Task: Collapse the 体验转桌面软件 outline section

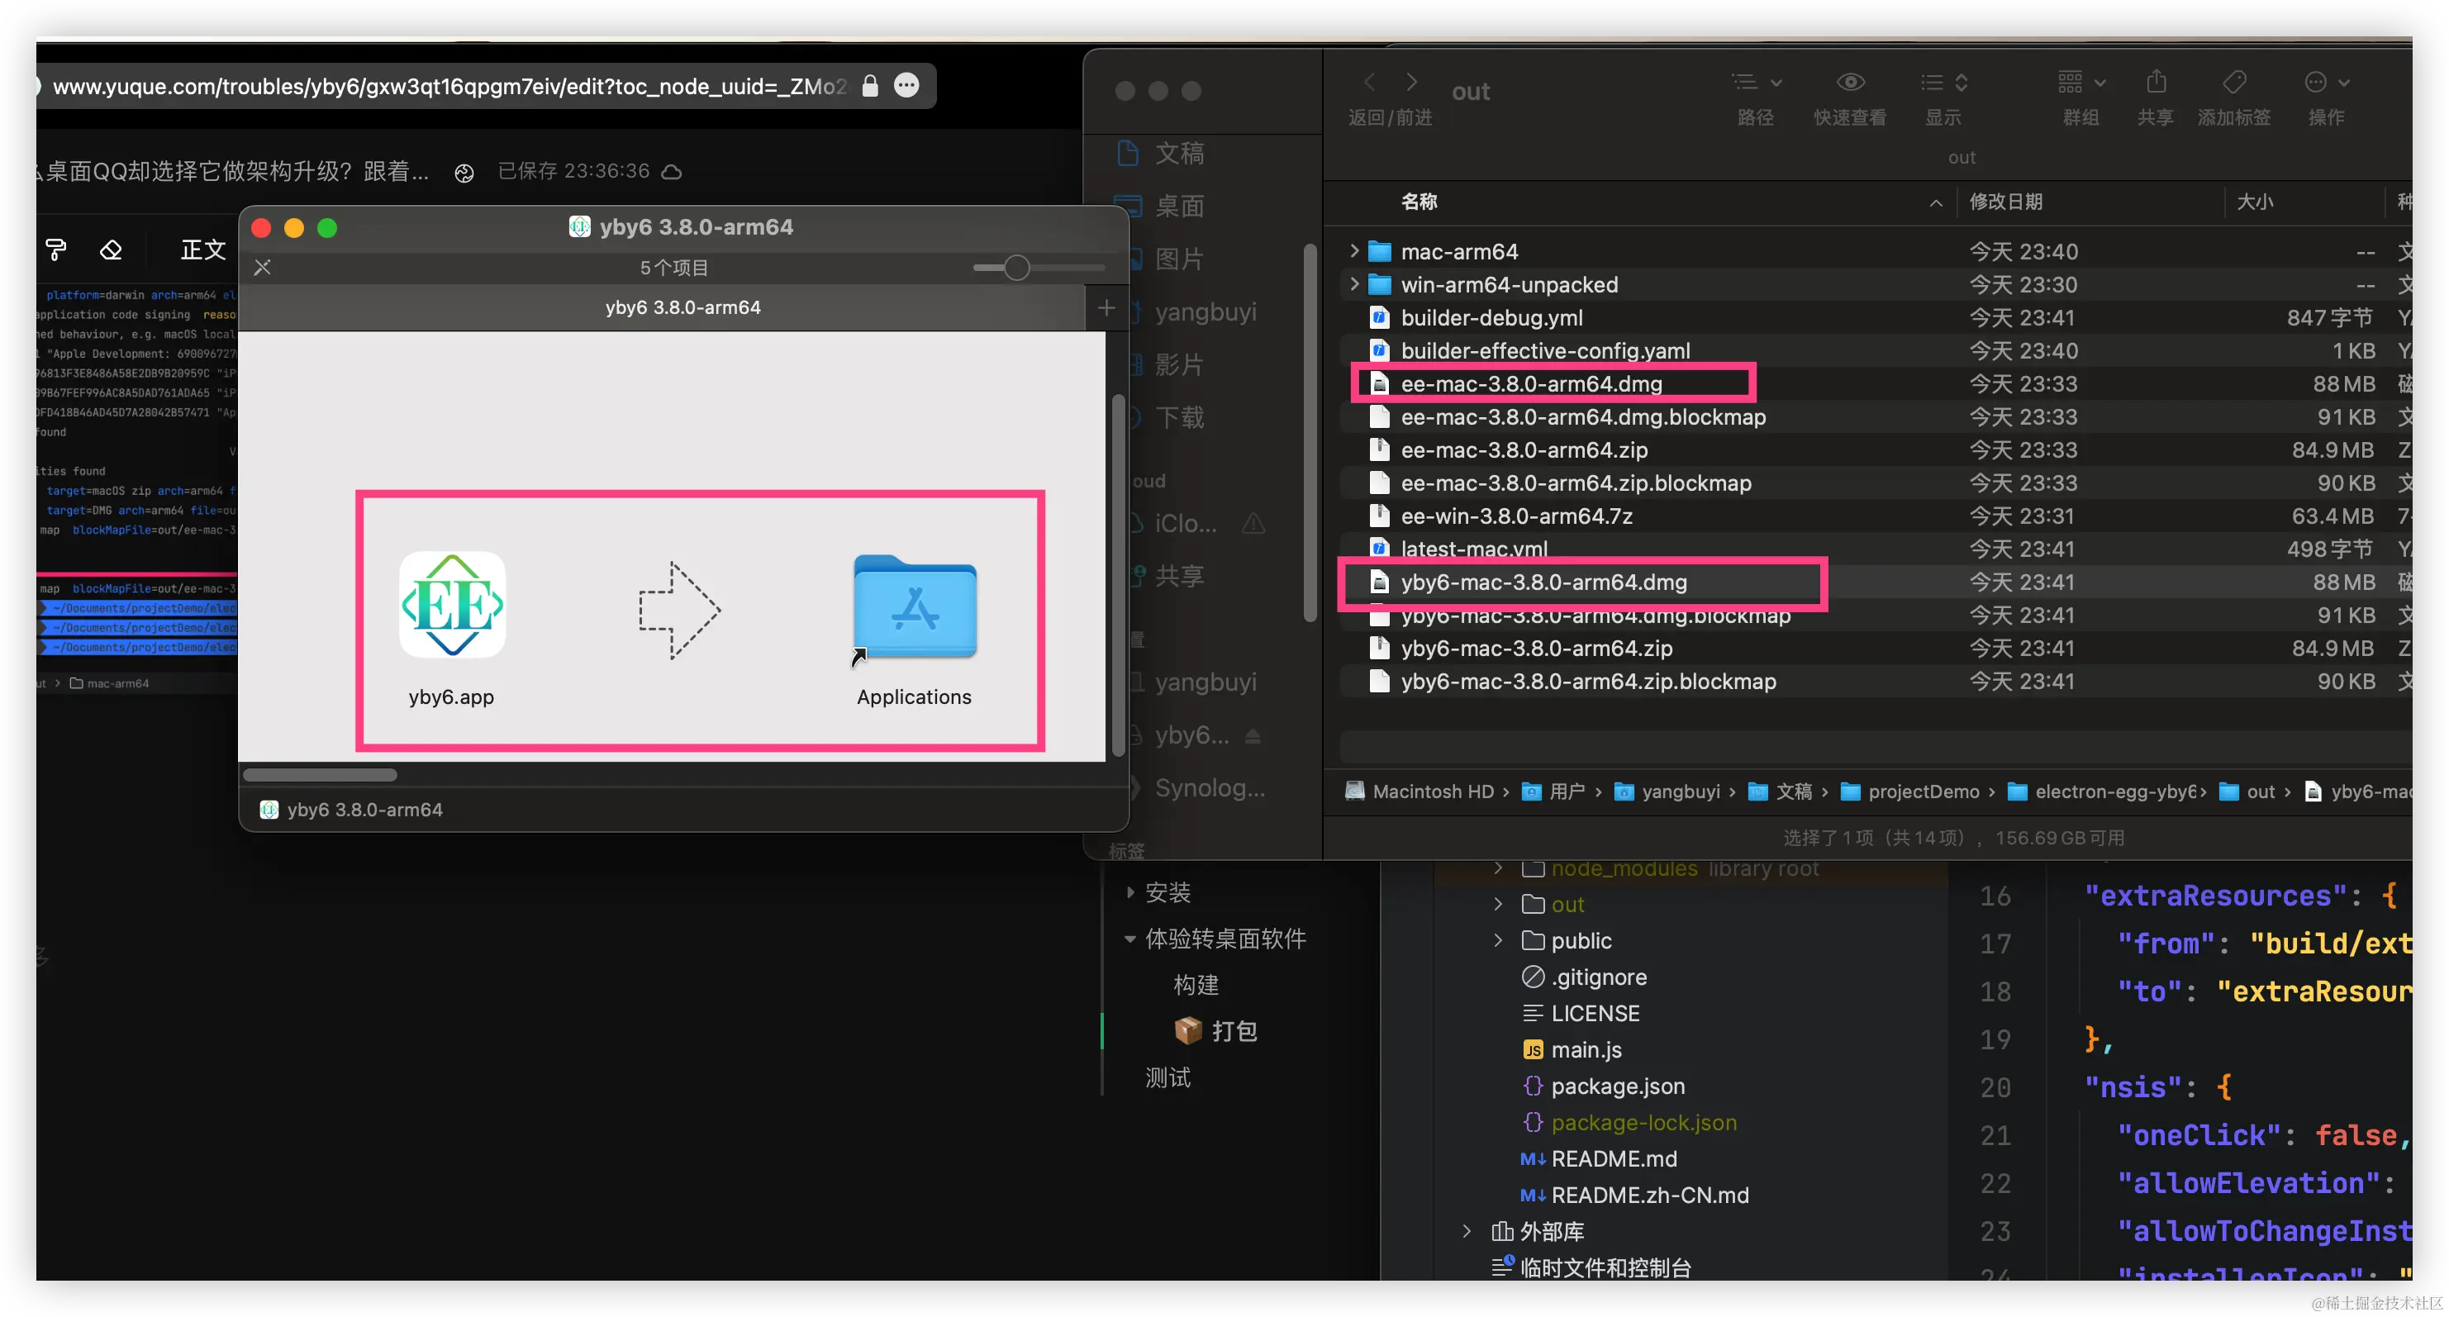Action: 1129,939
